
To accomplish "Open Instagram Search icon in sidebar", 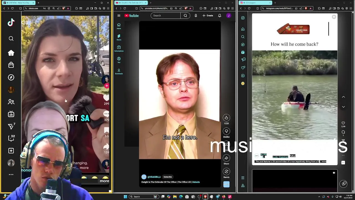I will coord(243,37).
